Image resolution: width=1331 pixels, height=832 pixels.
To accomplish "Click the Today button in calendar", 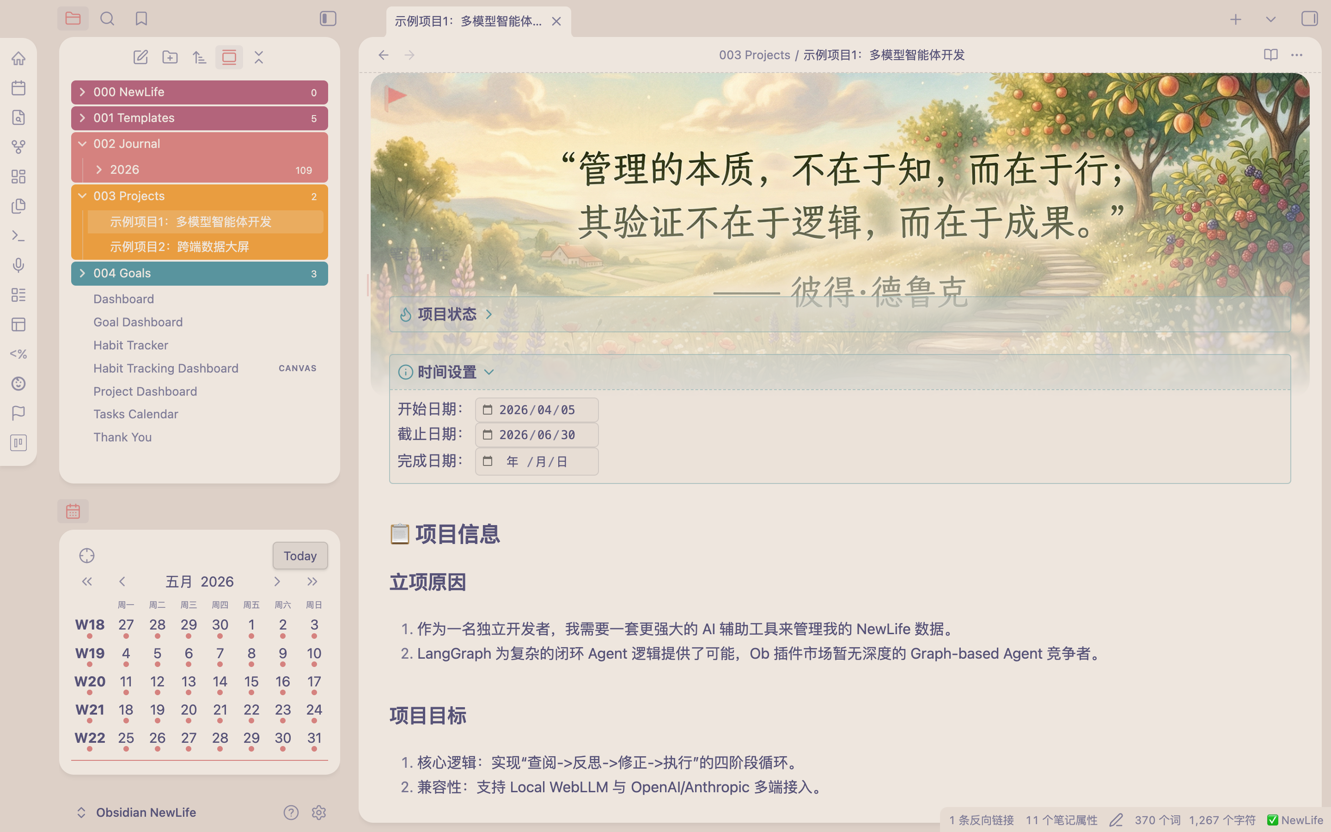I will coord(300,556).
